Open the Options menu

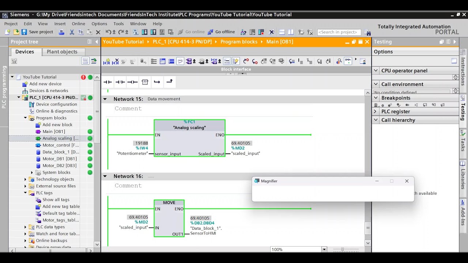pos(99,24)
